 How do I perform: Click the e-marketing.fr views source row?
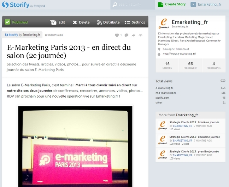pyautogui.click(x=190, y=88)
